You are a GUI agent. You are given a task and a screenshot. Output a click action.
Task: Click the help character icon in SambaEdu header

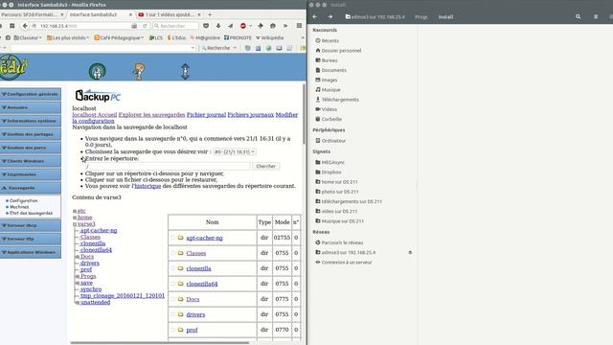[139, 72]
